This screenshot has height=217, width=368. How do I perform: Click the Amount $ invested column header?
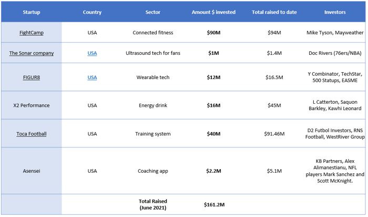coord(213,12)
